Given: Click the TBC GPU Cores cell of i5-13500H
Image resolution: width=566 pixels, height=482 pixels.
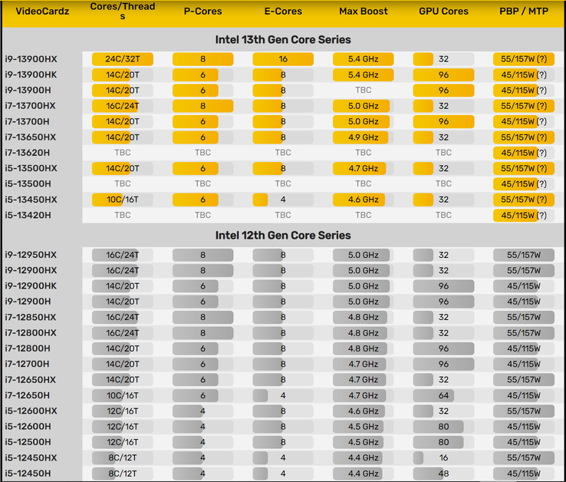Looking at the screenshot, I should [443, 184].
